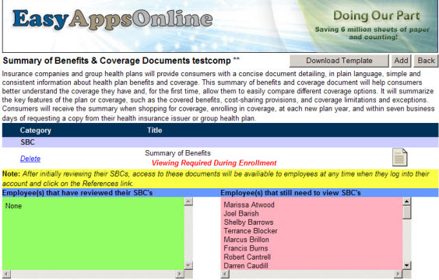Click vertical scrollbar thumb of pending employees list
The image size is (439, 280).
(407, 212)
